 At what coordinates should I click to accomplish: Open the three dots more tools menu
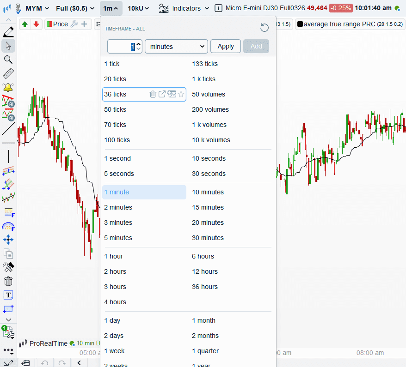[x=8, y=351]
